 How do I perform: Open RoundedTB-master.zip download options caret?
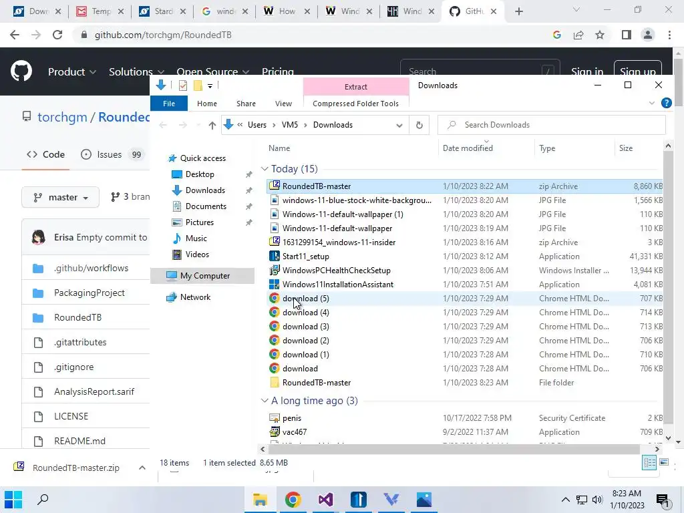coord(142,468)
